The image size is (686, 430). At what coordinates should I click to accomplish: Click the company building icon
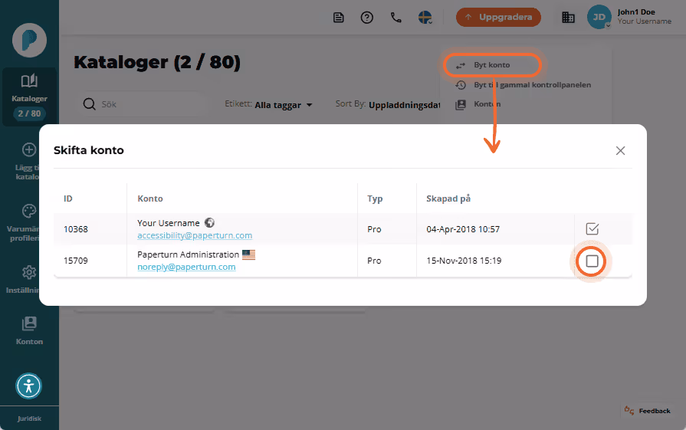568,18
